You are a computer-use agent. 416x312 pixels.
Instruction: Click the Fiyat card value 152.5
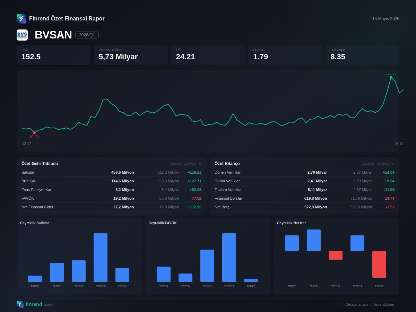(31, 57)
